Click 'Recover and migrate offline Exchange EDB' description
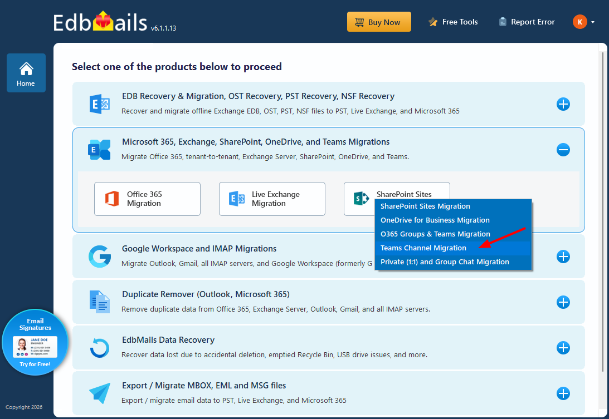Image resolution: width=609 pixels, height=419 pixels. click(290, 111)
